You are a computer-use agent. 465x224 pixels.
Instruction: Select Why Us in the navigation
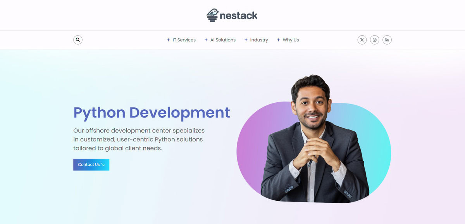tap(291, 40)
